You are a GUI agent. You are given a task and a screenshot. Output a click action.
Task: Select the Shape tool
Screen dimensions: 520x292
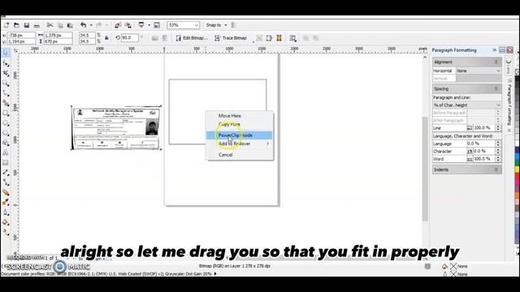point(6,63)
